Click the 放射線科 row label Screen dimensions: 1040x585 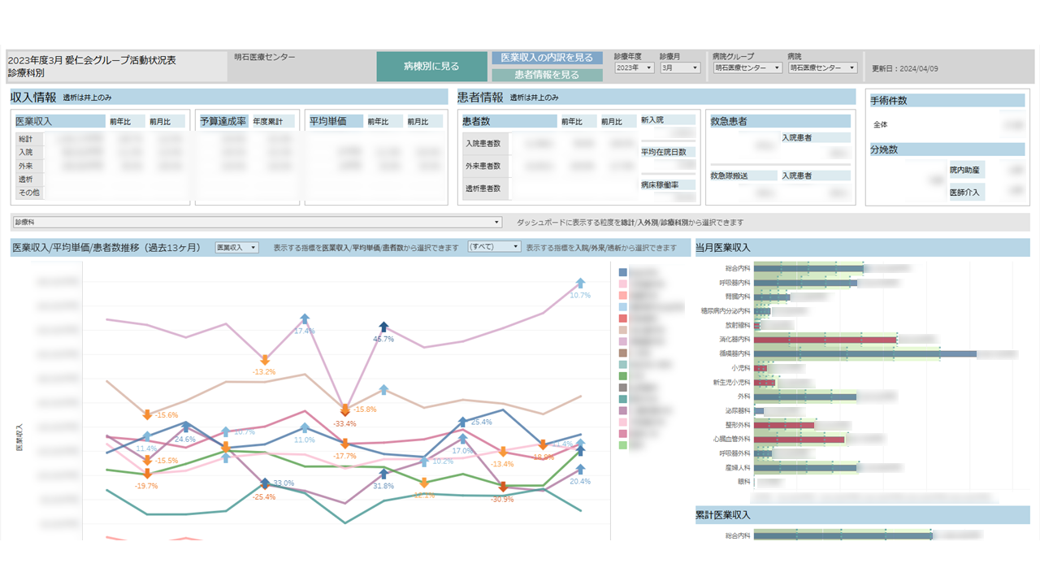tap(737, 325)
